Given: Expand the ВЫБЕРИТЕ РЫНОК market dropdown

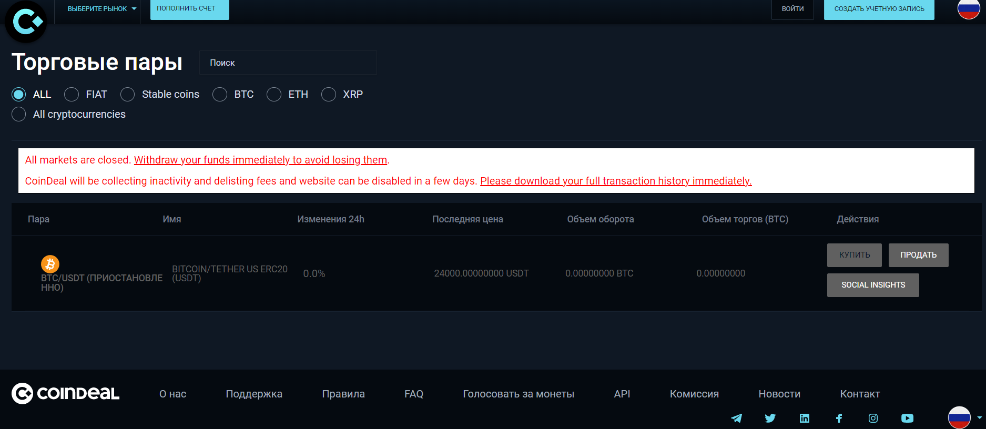Looking at the screenshot, I should click(102, 9).
